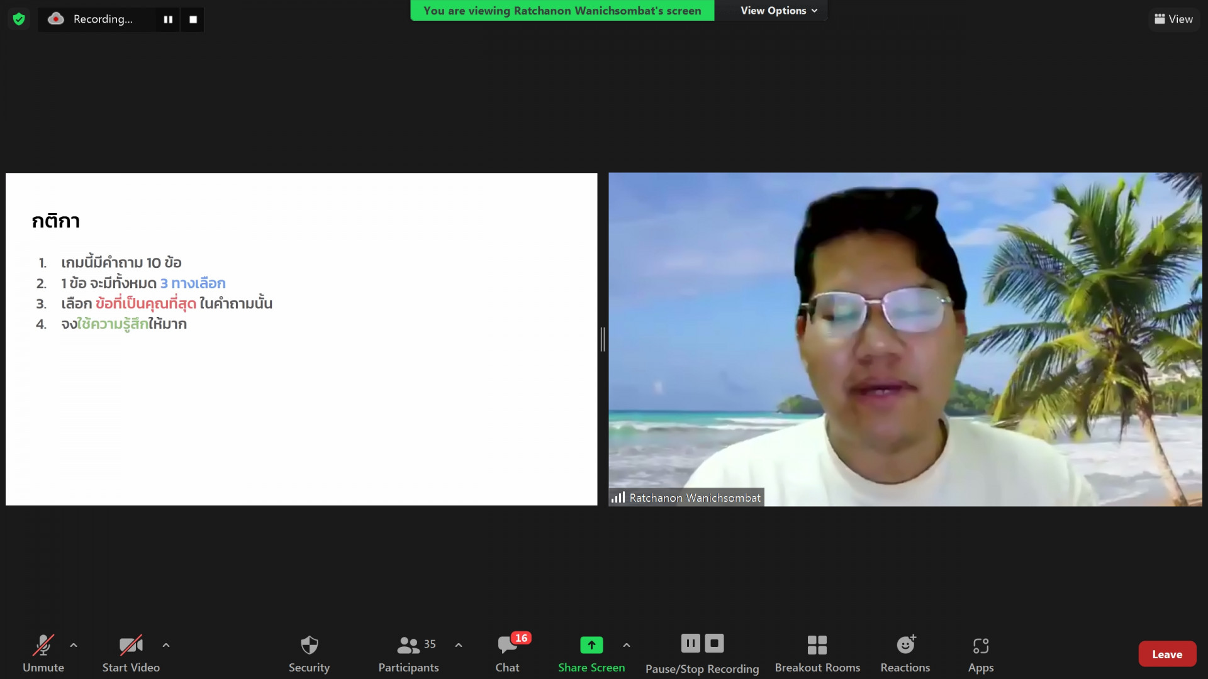Expand the arrow beside Participants
The image size is (1208, 679).
(x=459, y=645)
